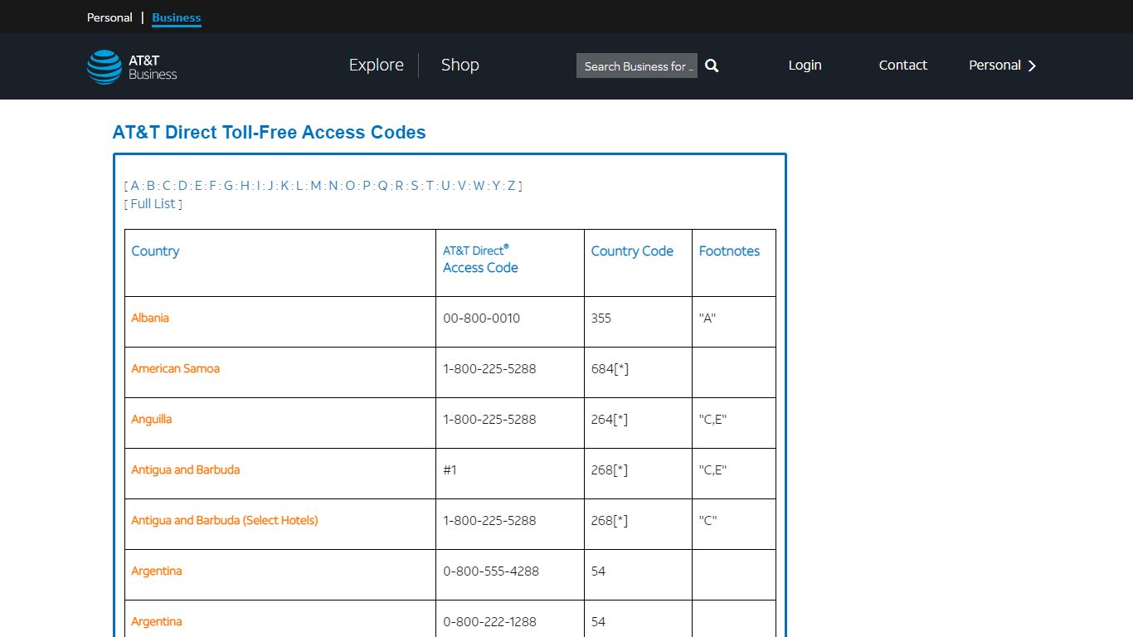Open the Antigua and Barbuda link
Screen dimensions: 1133x637
(186, 469)
